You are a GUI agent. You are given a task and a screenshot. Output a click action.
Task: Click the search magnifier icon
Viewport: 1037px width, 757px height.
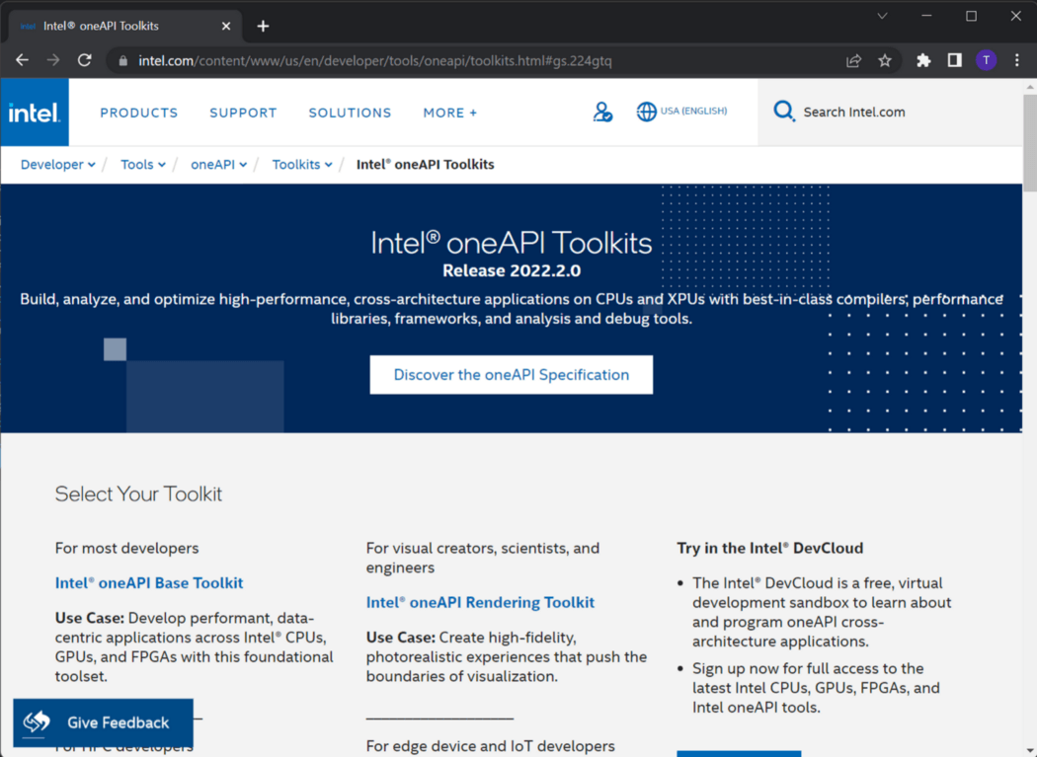click(x=784, y=112)
